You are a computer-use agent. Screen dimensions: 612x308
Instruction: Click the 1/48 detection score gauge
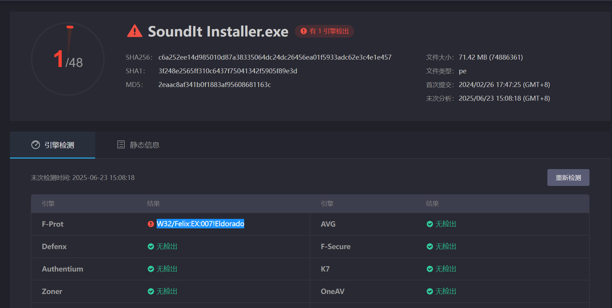coord(68,59)
